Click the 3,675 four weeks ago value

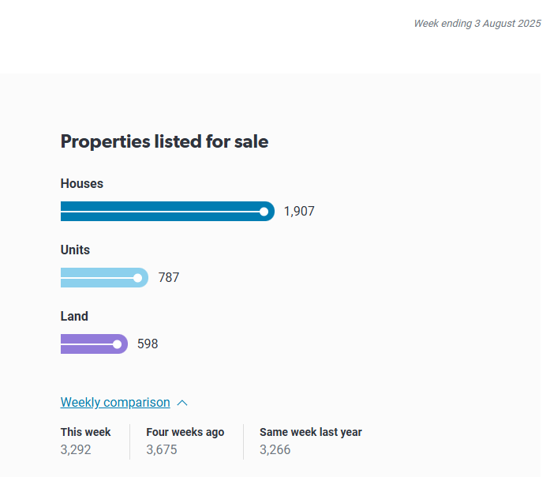pos(162,450)
